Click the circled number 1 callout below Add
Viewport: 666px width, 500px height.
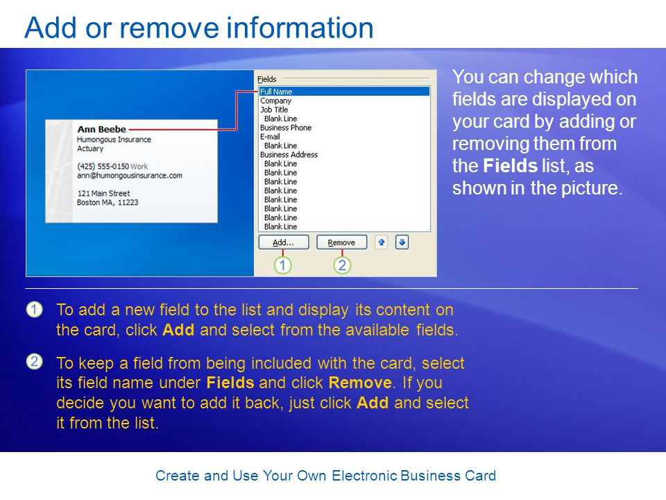pyautogui.click(x=282, y=265)
